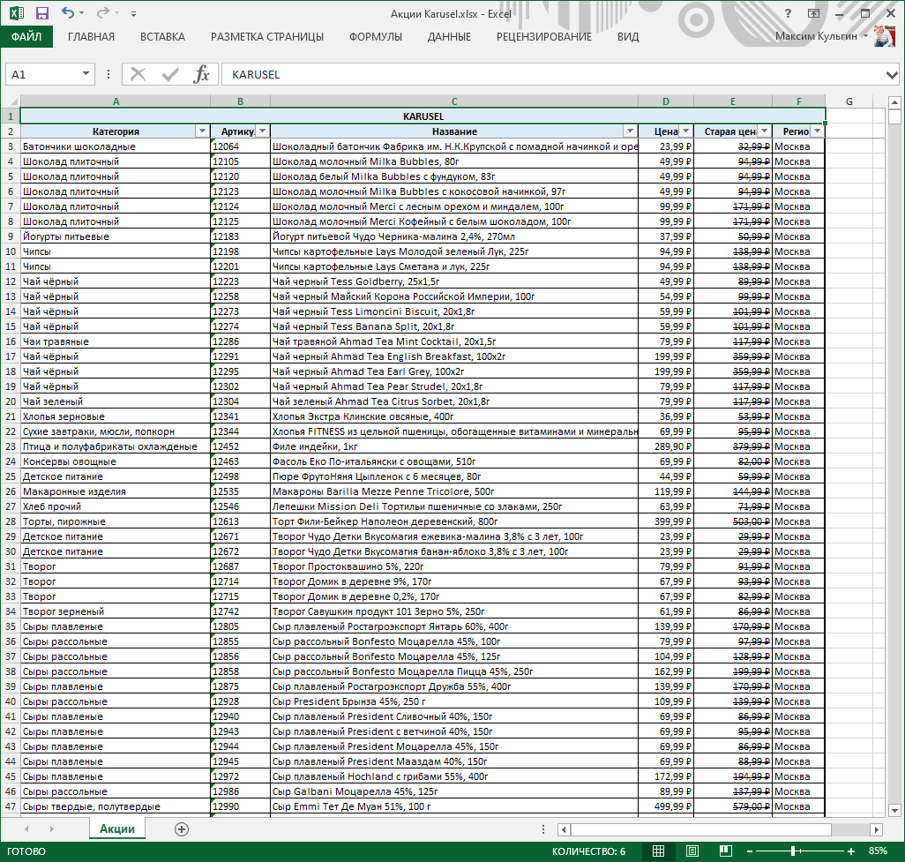The image size is (905, 862).
Task: Switch to Page Break Preview in status bar
Action: point(726,851)
